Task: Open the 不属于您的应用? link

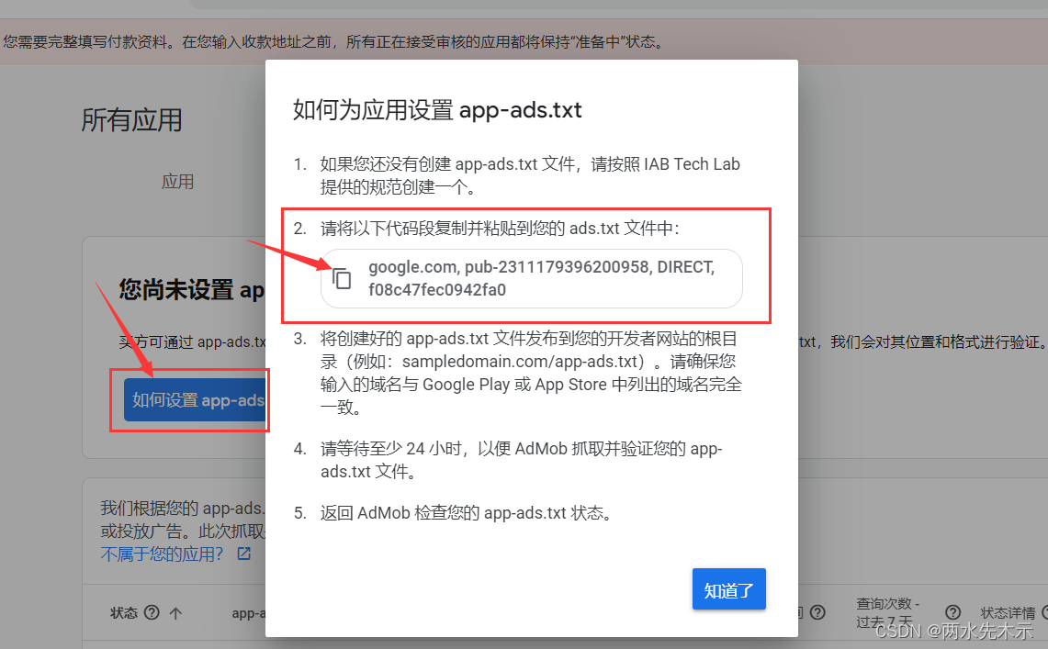Action: pos(162,554)
